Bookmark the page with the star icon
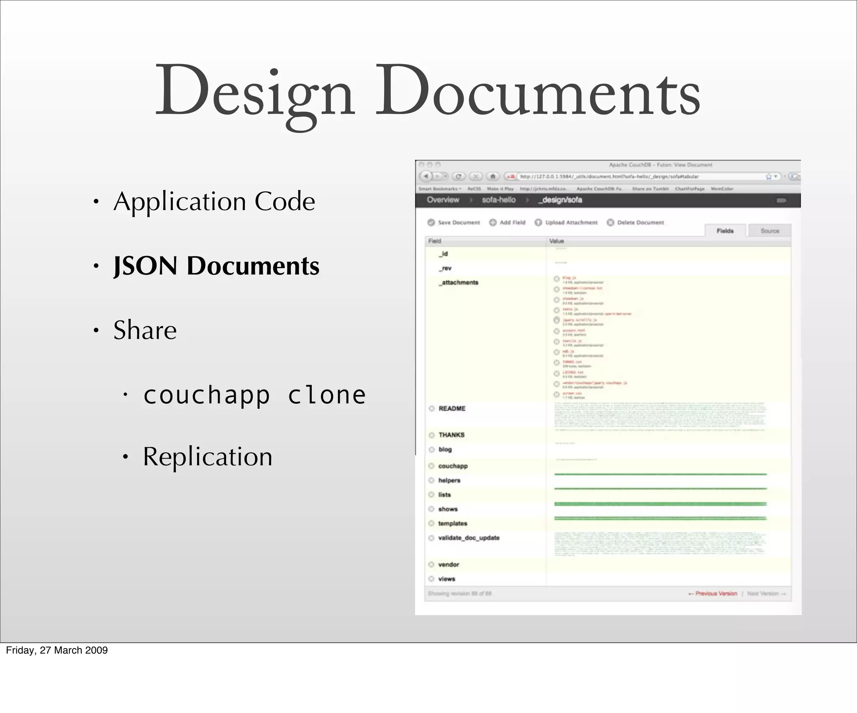 768,177
